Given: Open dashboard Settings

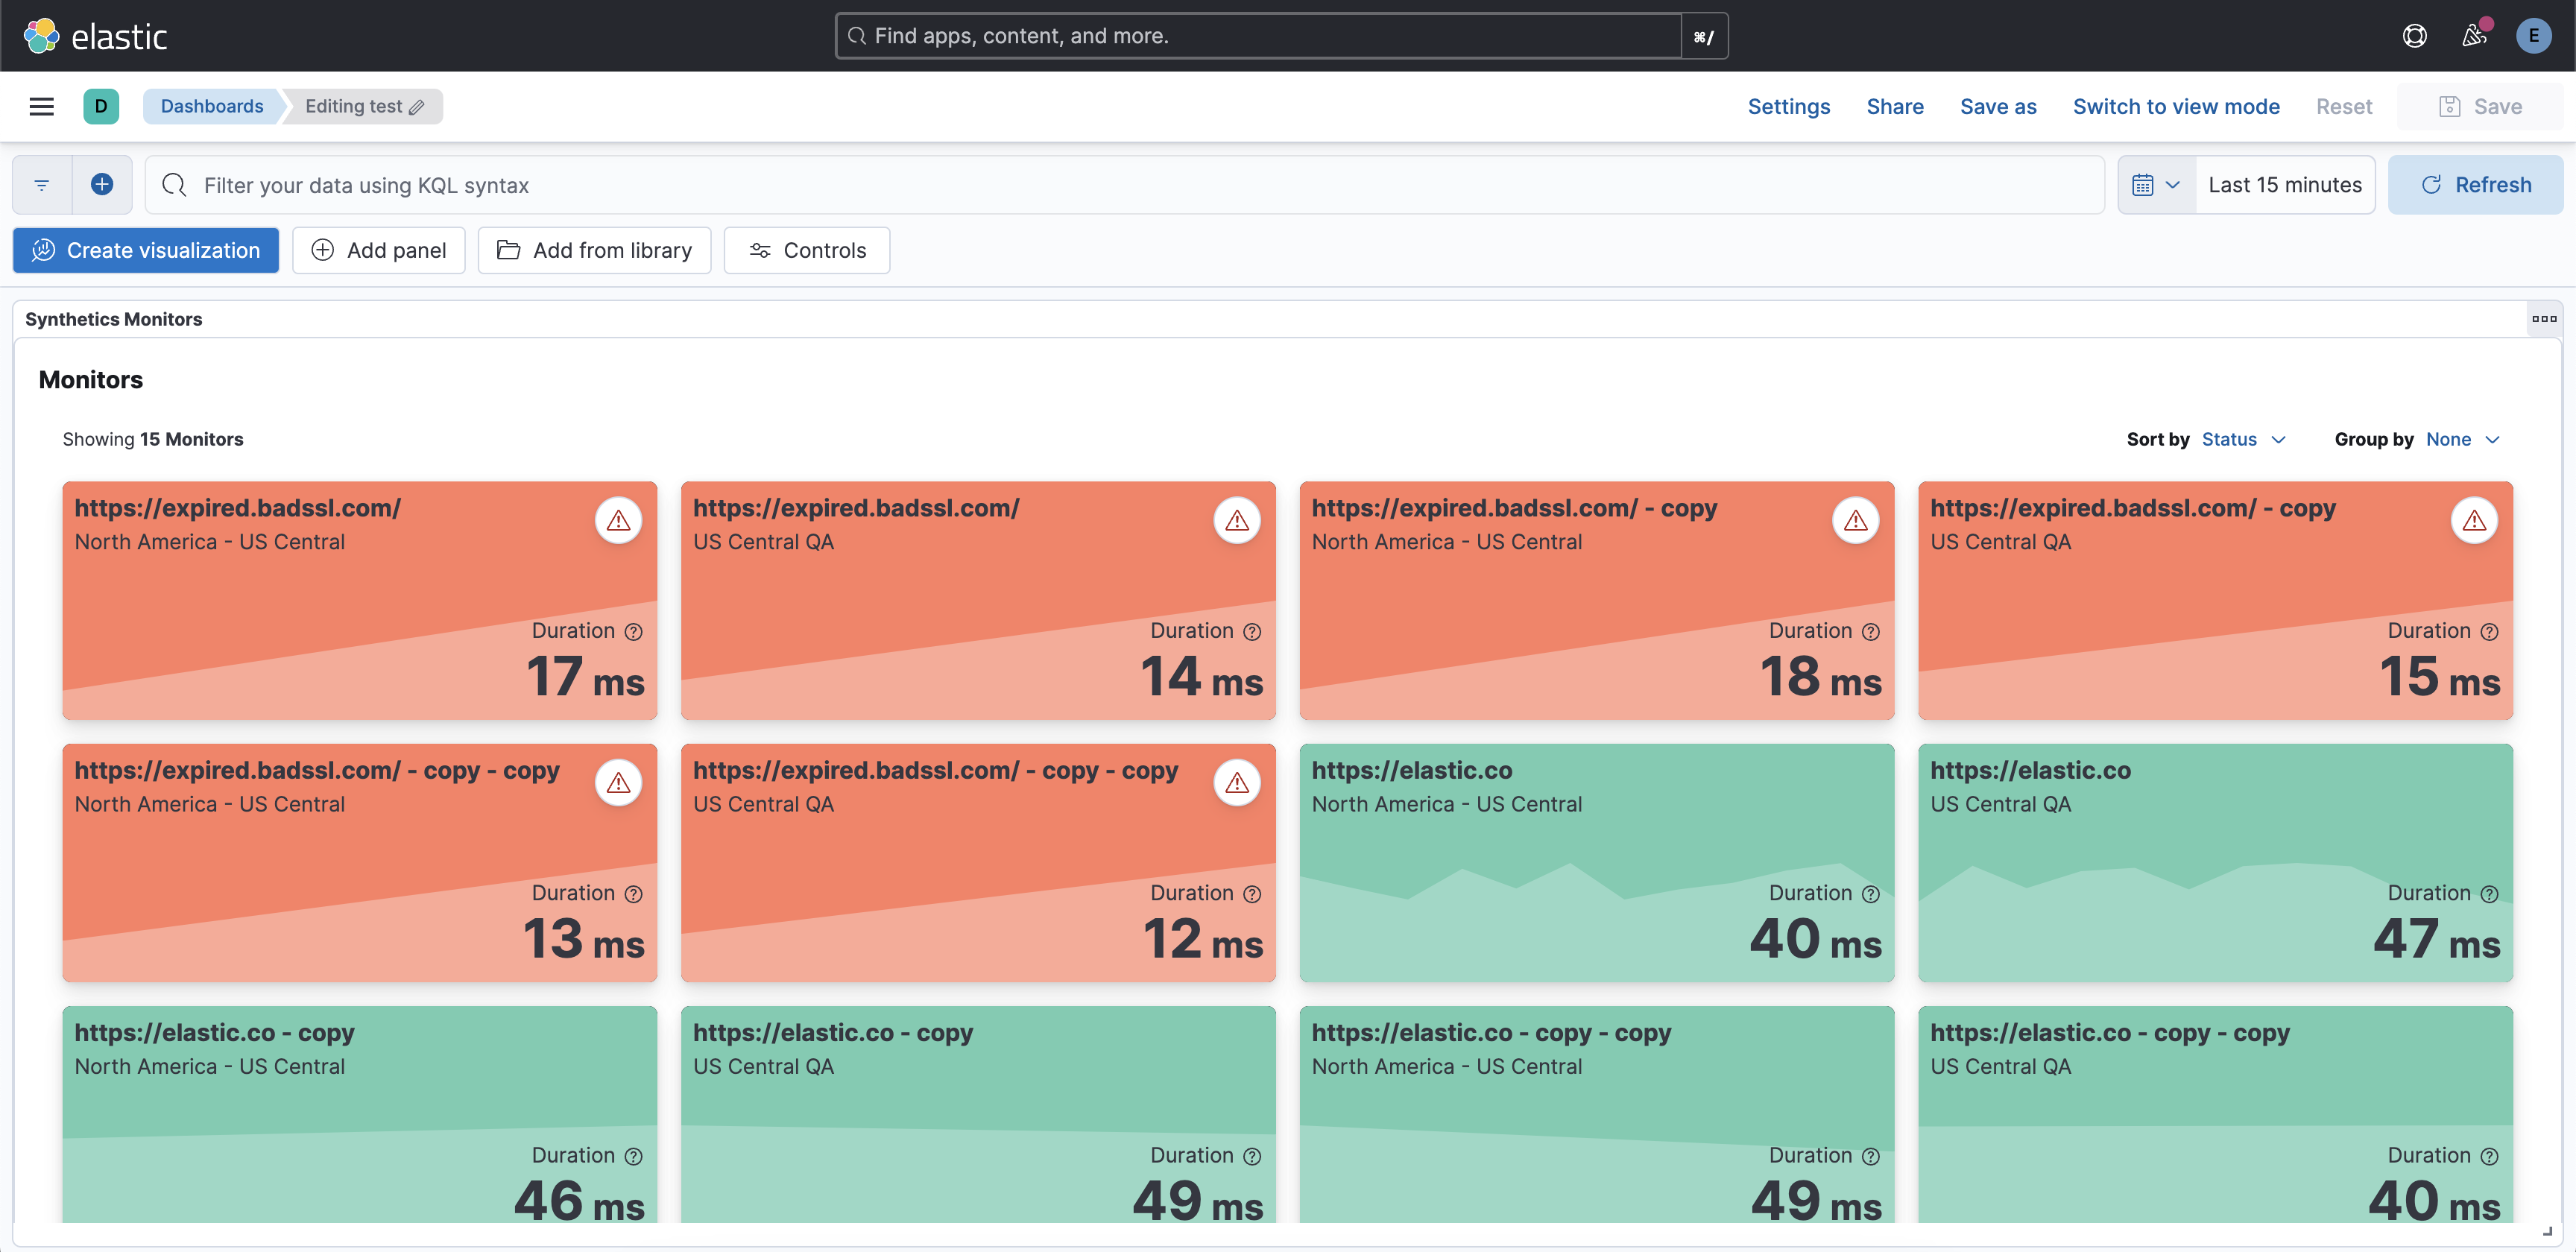Looking at the screenshot, I should pyautogui.click(x=1788, y=106).
